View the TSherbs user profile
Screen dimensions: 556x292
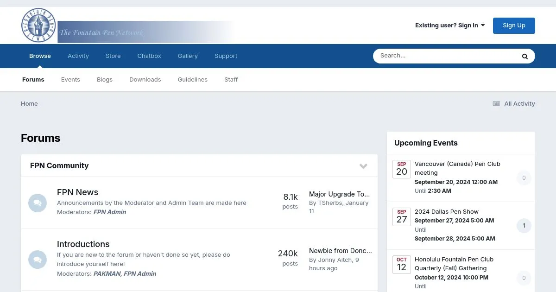tap(329, 203)
